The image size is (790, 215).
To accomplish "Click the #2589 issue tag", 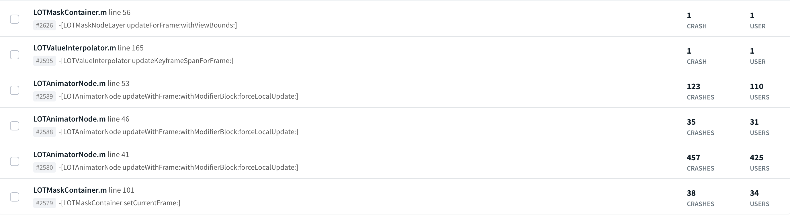I will (x=44, y=96).
